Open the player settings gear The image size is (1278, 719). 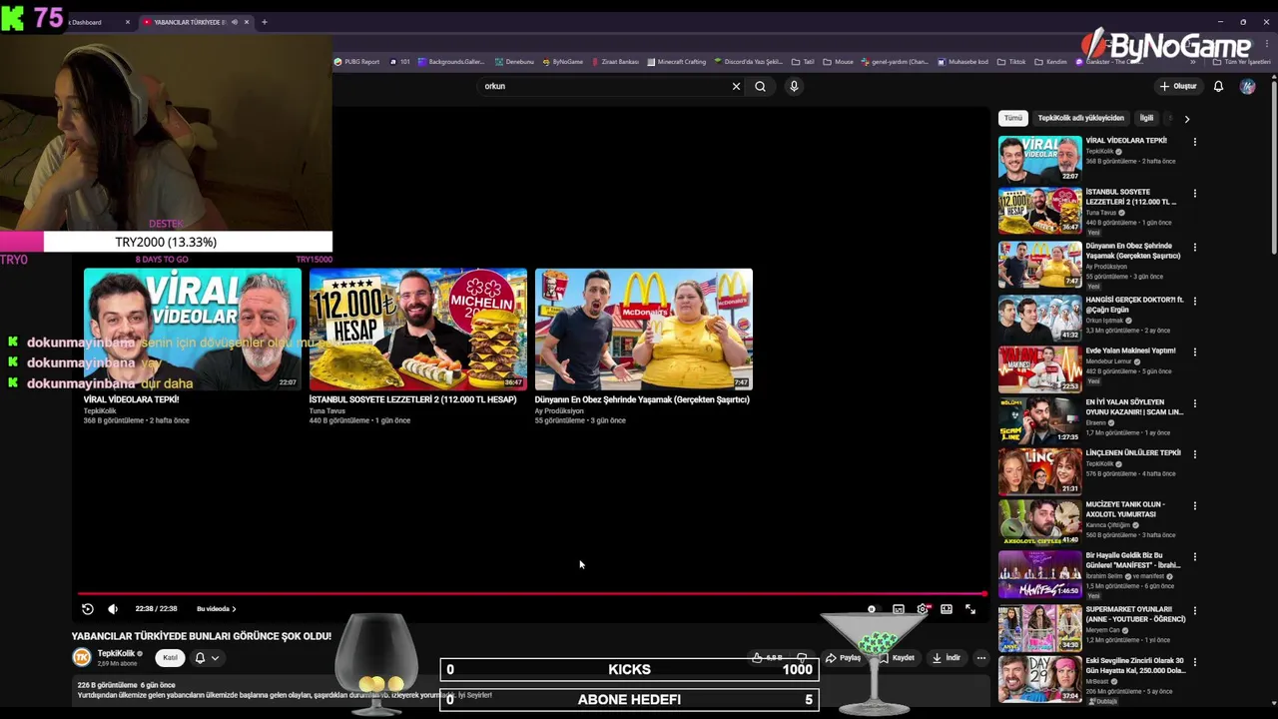(923, 609)
